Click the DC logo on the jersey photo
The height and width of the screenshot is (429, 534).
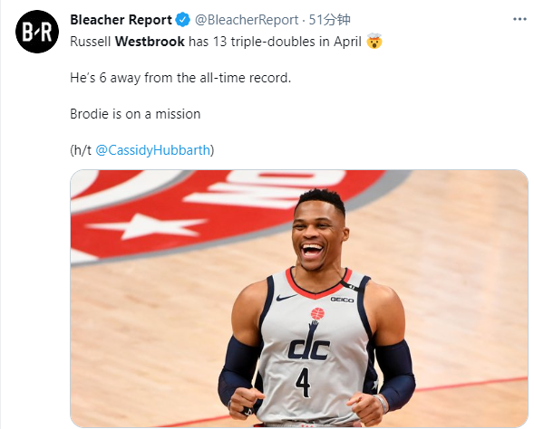309,348
